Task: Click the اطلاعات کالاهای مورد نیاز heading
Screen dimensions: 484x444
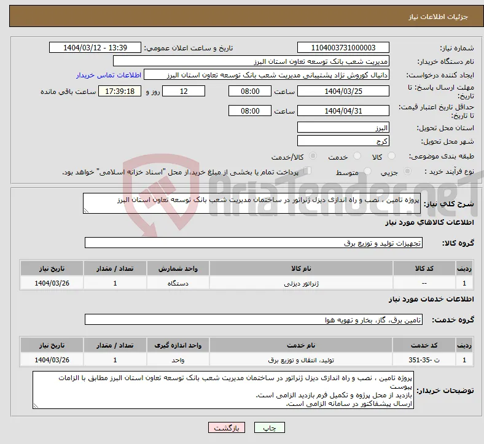Action: (x=429, y=222)
